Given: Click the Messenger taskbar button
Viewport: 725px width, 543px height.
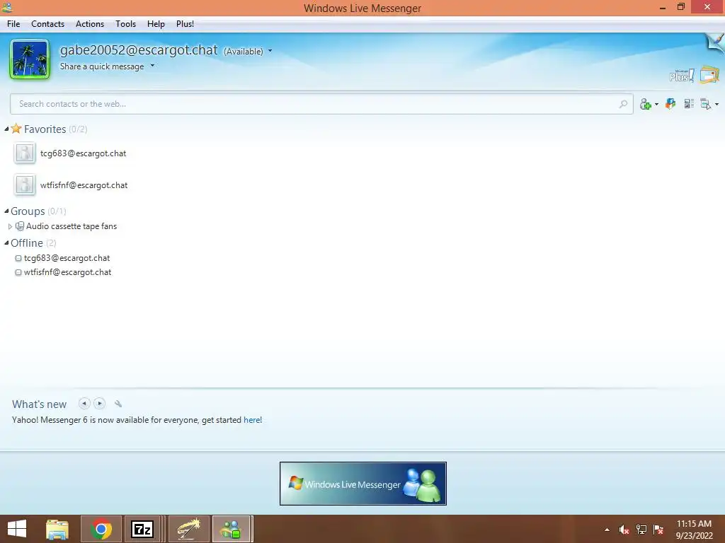Looking at the screenshot, I should [x=232, y=529].
